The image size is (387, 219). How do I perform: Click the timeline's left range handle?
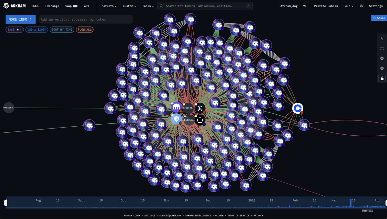[5, 203]
